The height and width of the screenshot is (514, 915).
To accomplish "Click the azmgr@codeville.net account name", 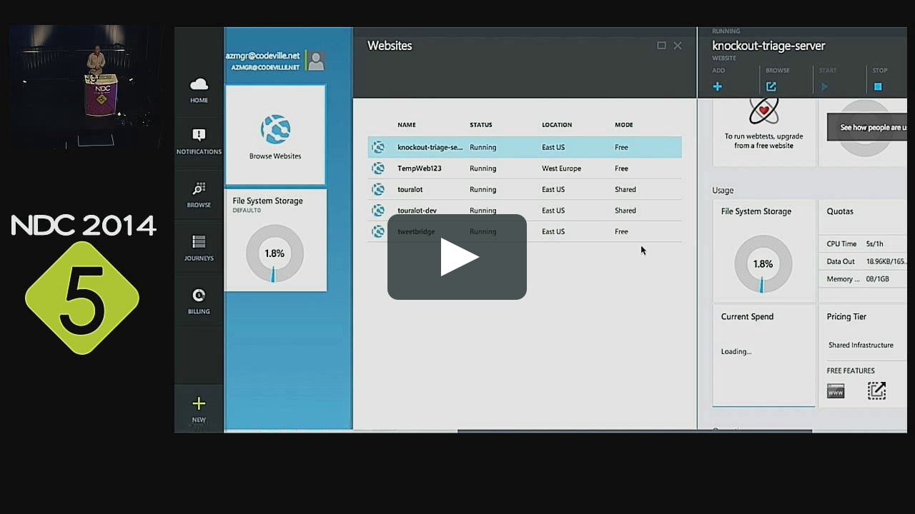I will pos(263,56).
